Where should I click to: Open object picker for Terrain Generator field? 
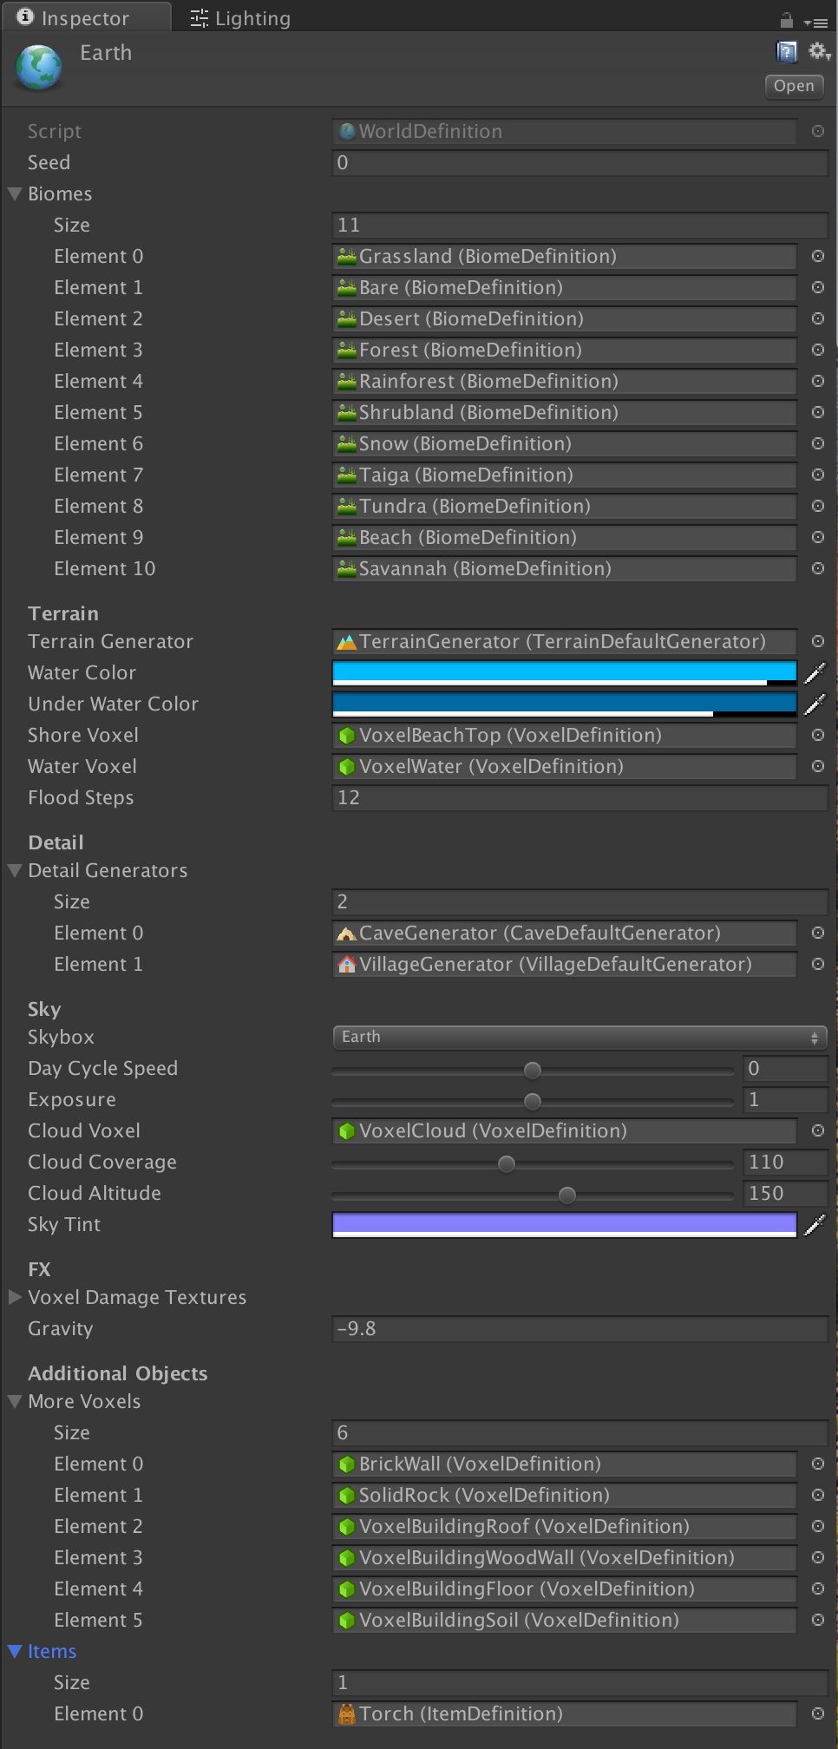[817, 642]
